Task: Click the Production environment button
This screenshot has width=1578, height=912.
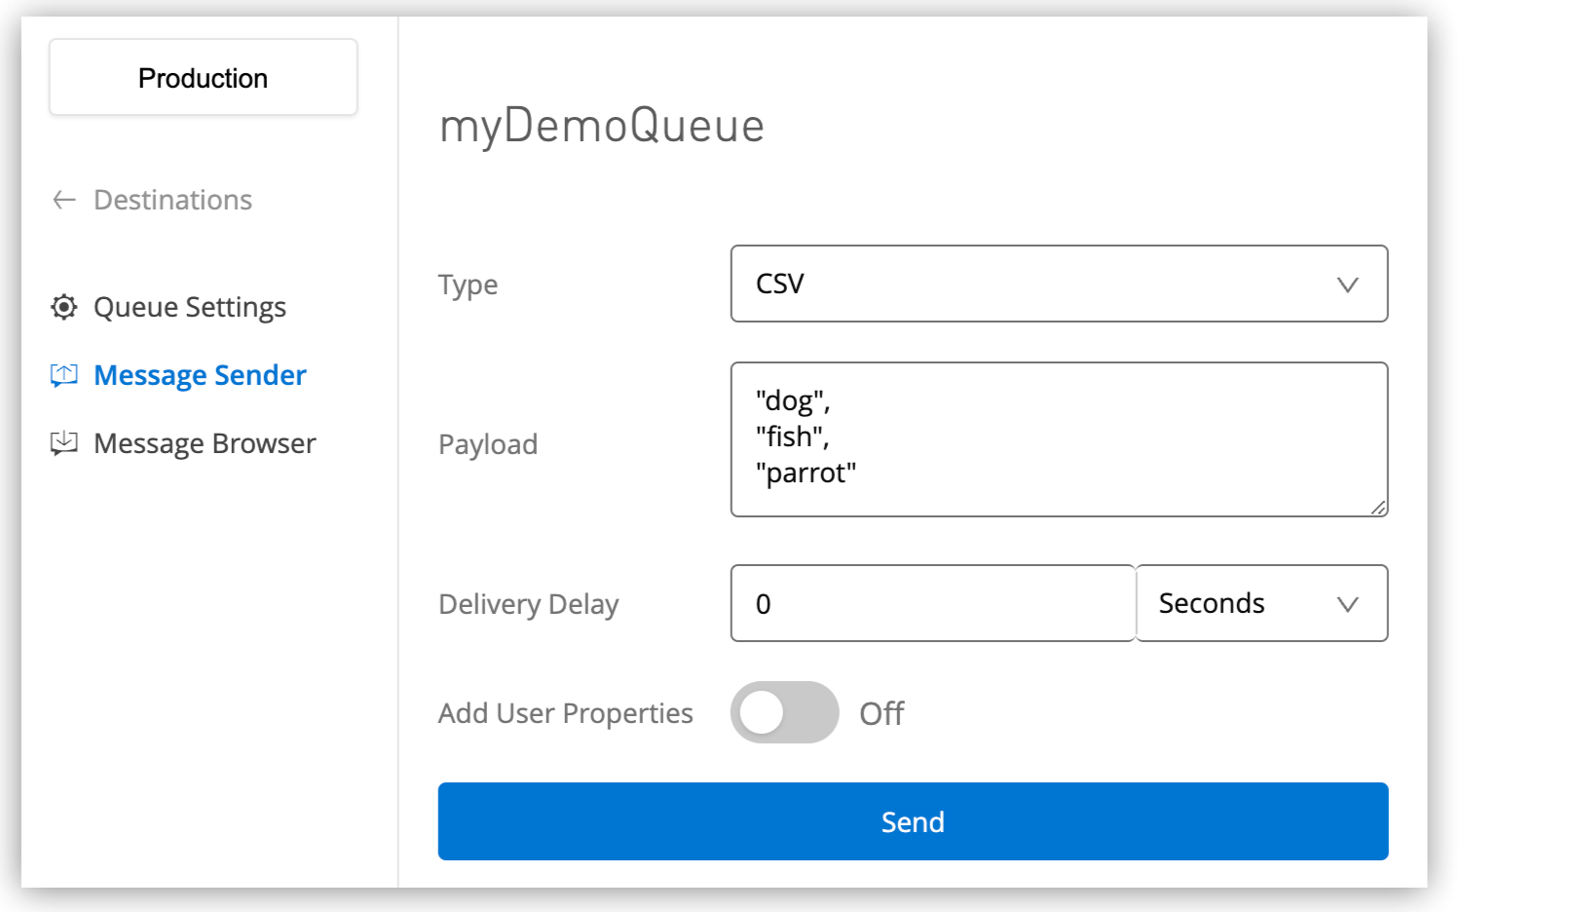Action: 203,78
